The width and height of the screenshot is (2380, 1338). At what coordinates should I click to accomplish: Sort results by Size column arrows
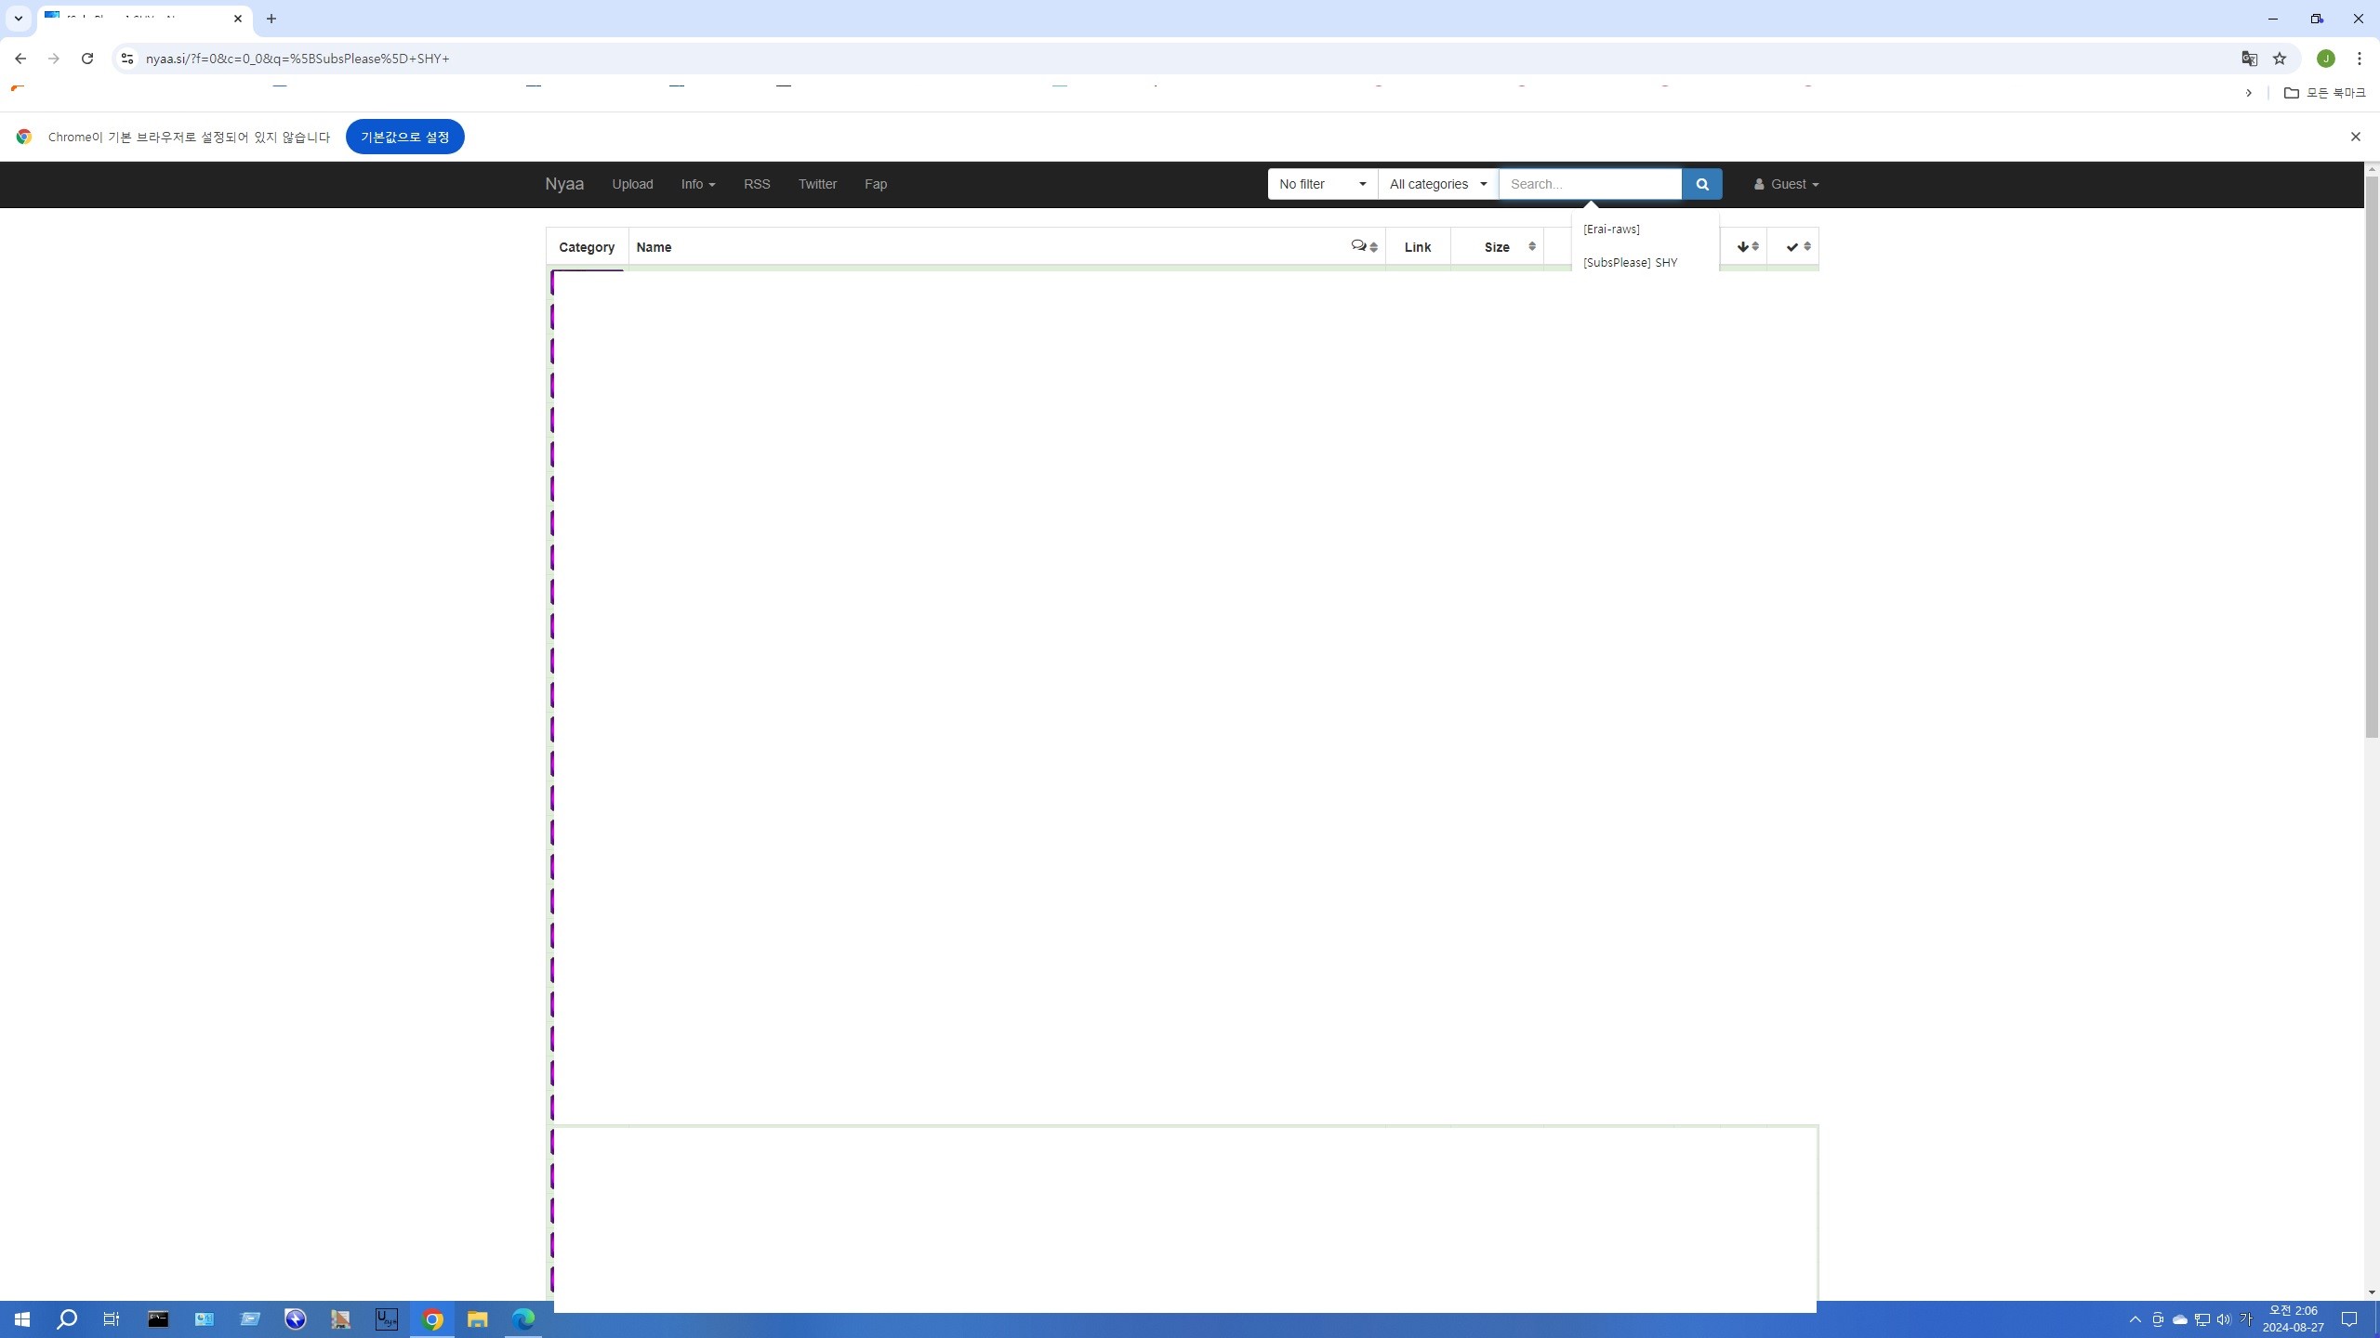pos(1531,246)
